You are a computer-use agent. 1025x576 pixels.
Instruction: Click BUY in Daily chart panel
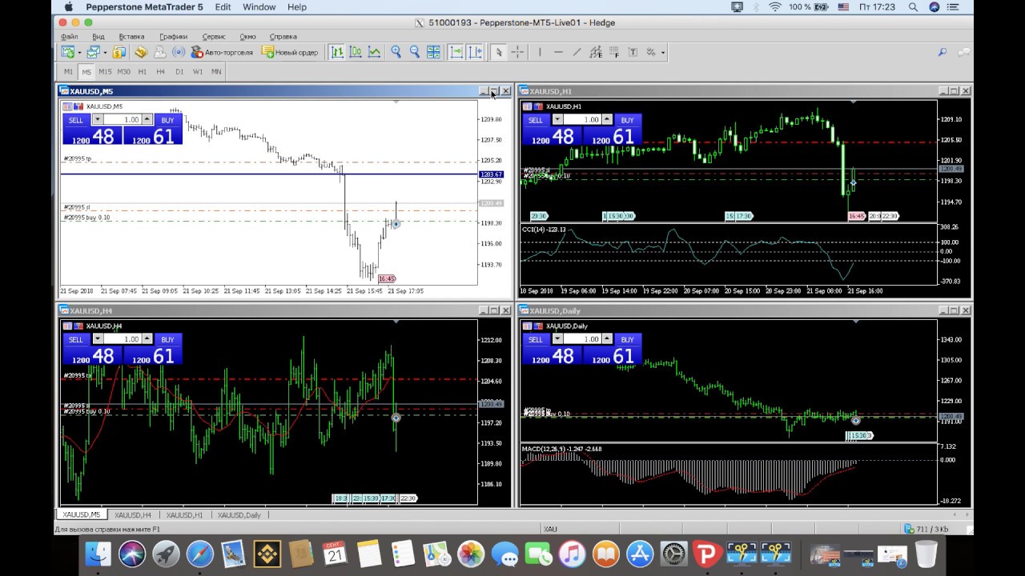(x=628, y=339)
